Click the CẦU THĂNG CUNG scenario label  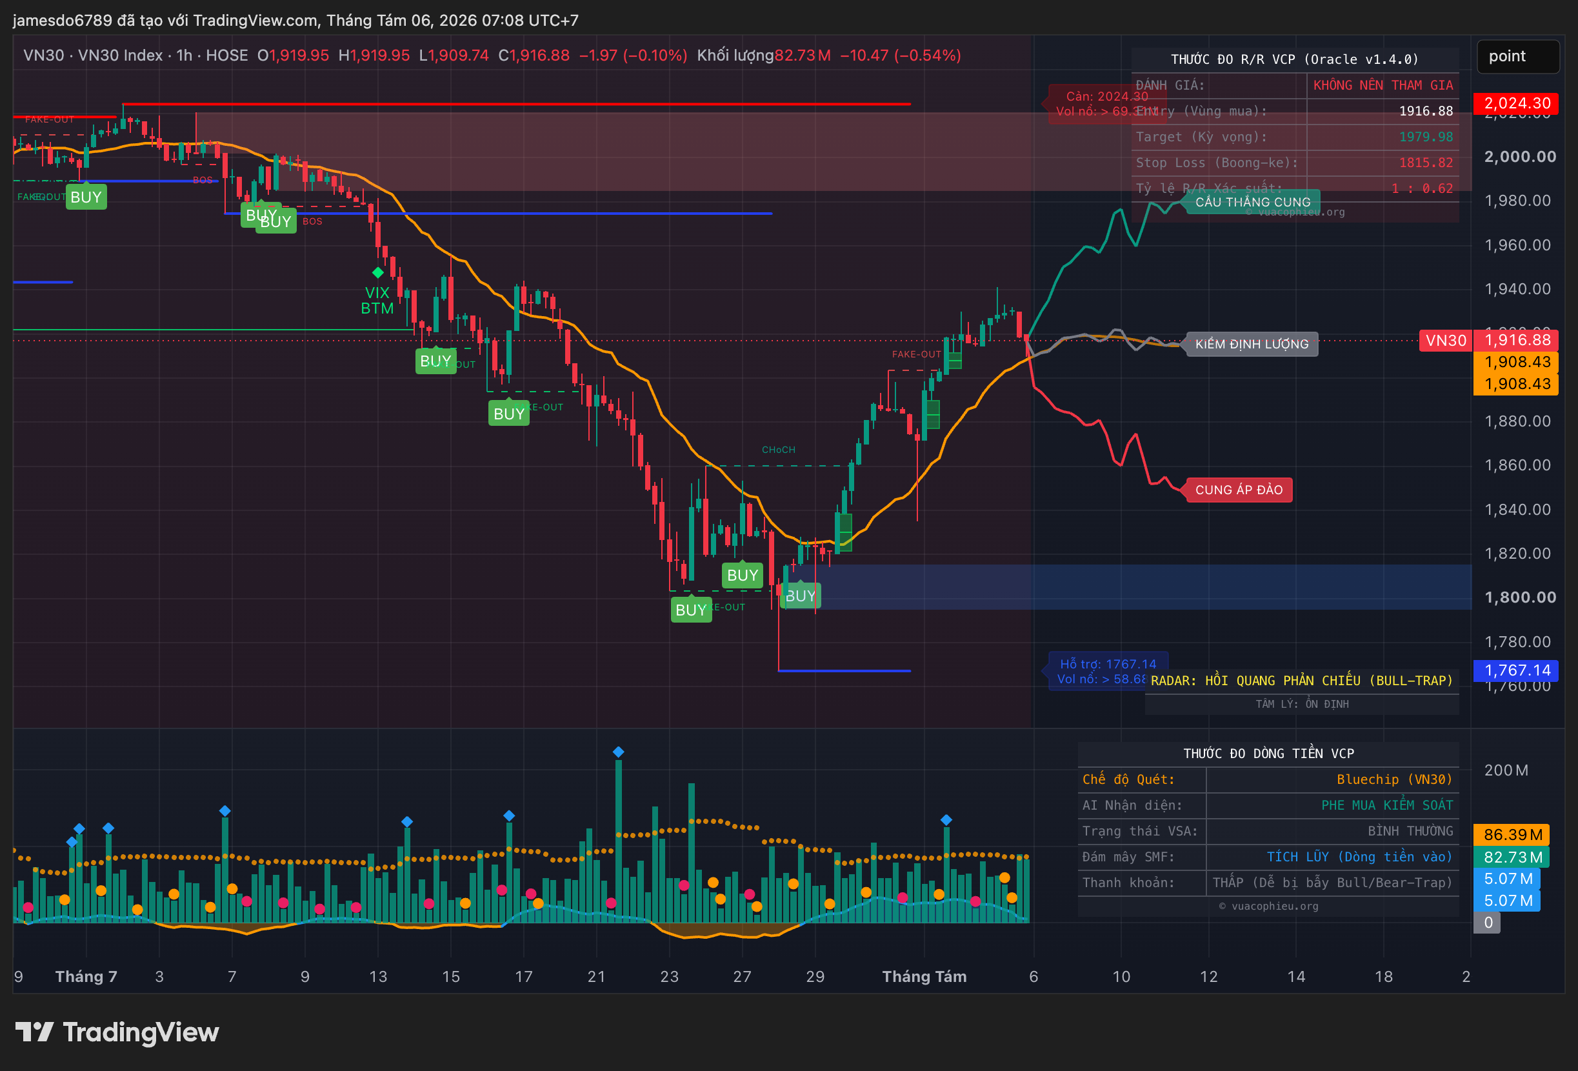1253,202
